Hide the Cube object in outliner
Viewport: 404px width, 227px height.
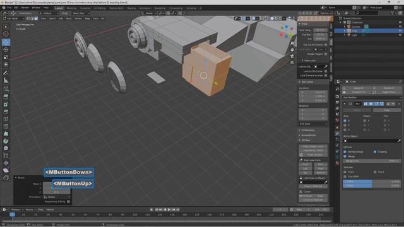pyautogui.click(x=400, y=31)
